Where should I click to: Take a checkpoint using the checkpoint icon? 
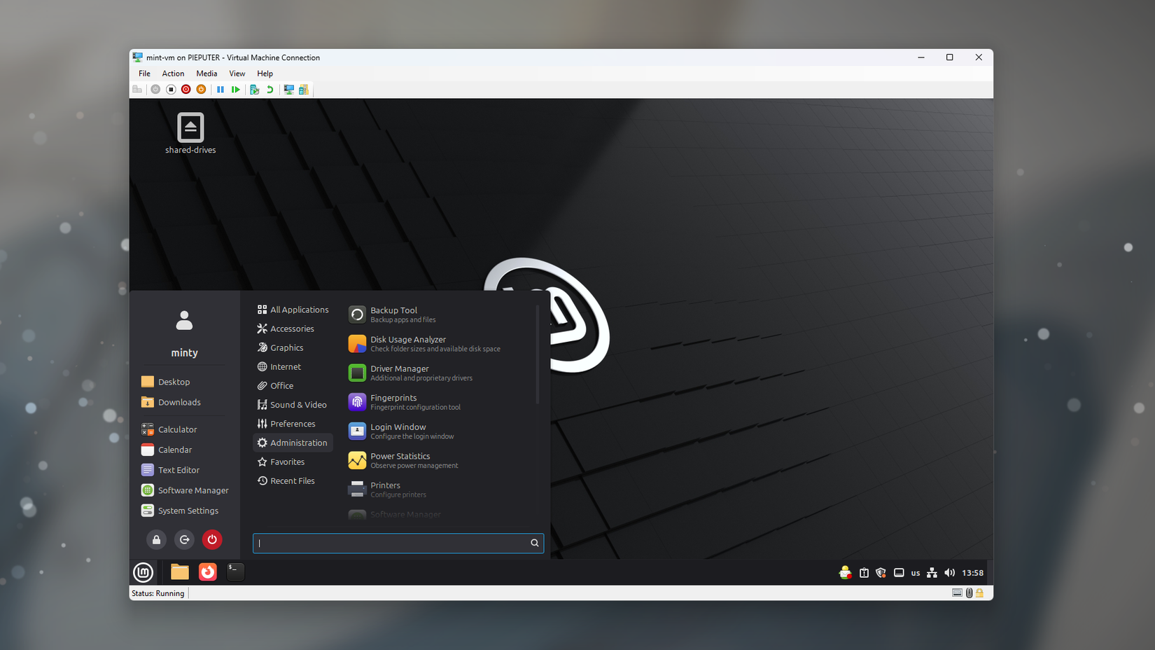pos(255,90)
